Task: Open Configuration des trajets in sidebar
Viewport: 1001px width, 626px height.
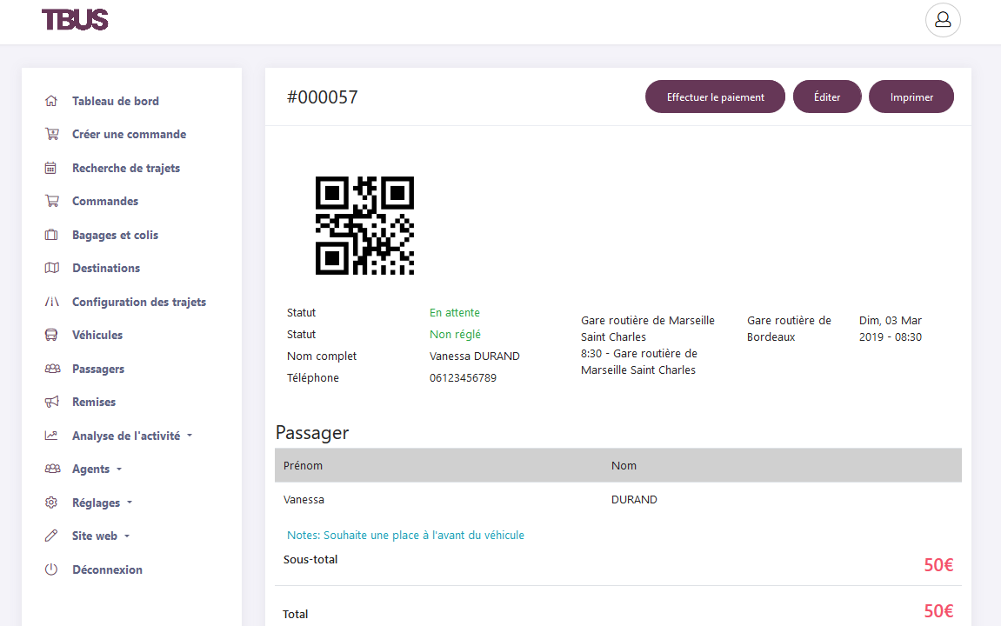Action: coord(138,302)
